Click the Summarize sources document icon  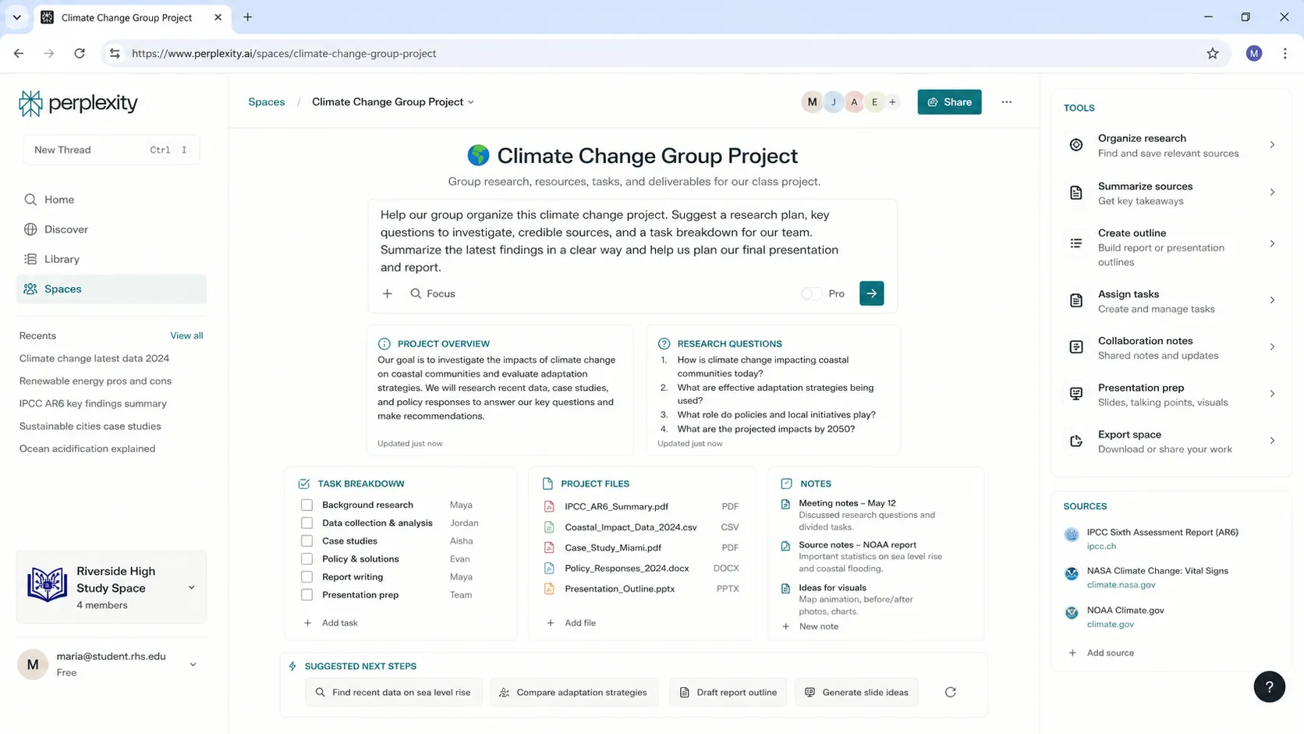[1076, 193]
